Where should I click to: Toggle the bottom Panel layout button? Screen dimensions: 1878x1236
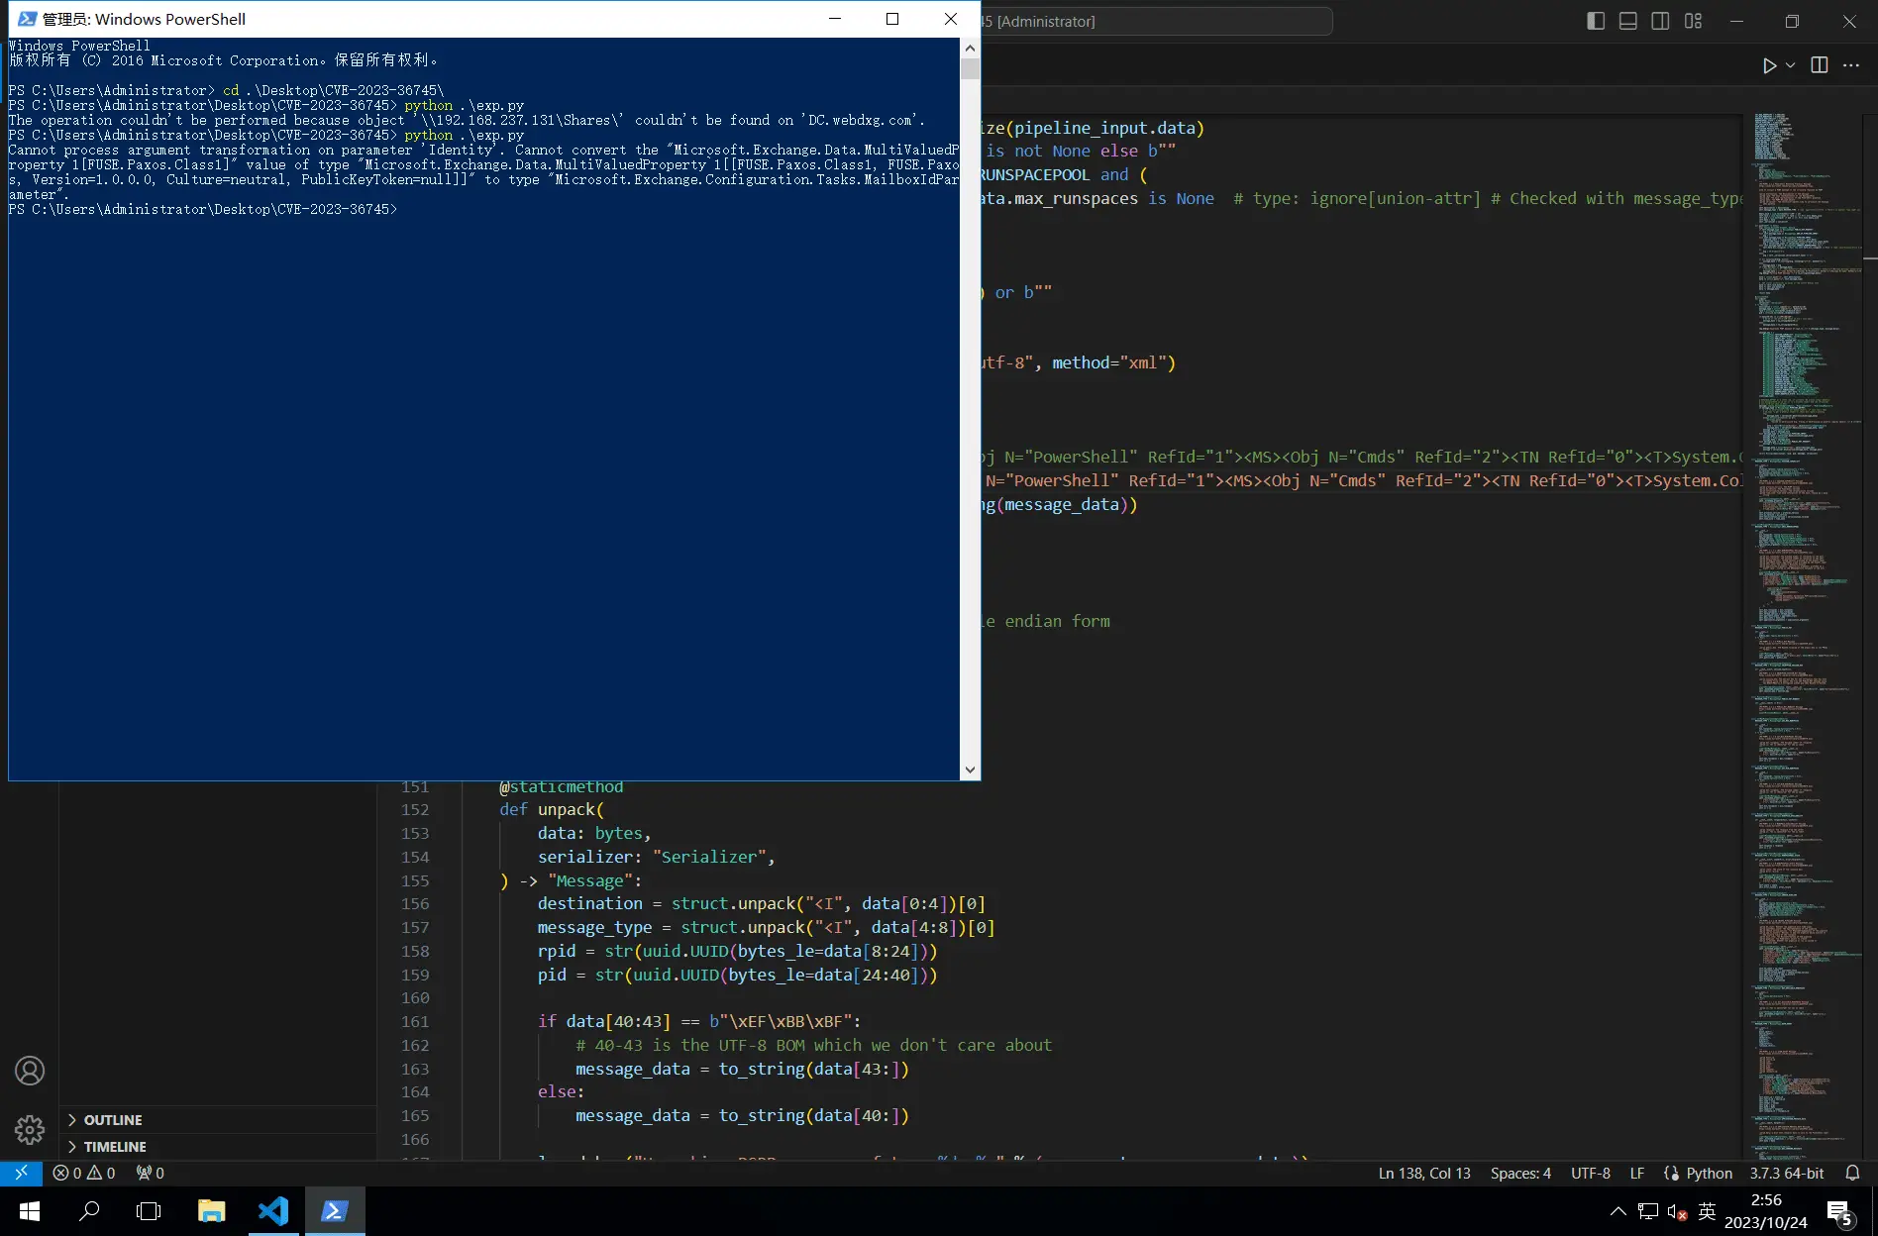pyautogui.click(x=1628, y=21)
